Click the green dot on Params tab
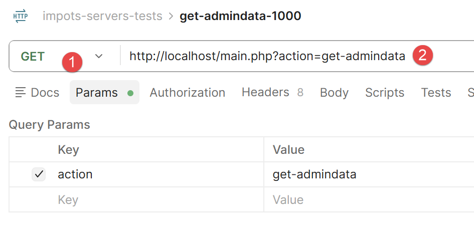Screen dimensions: 474x237 pos(130,93)
